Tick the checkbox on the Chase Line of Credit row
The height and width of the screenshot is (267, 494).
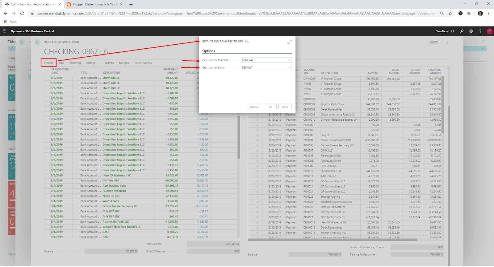coord(257,140)
